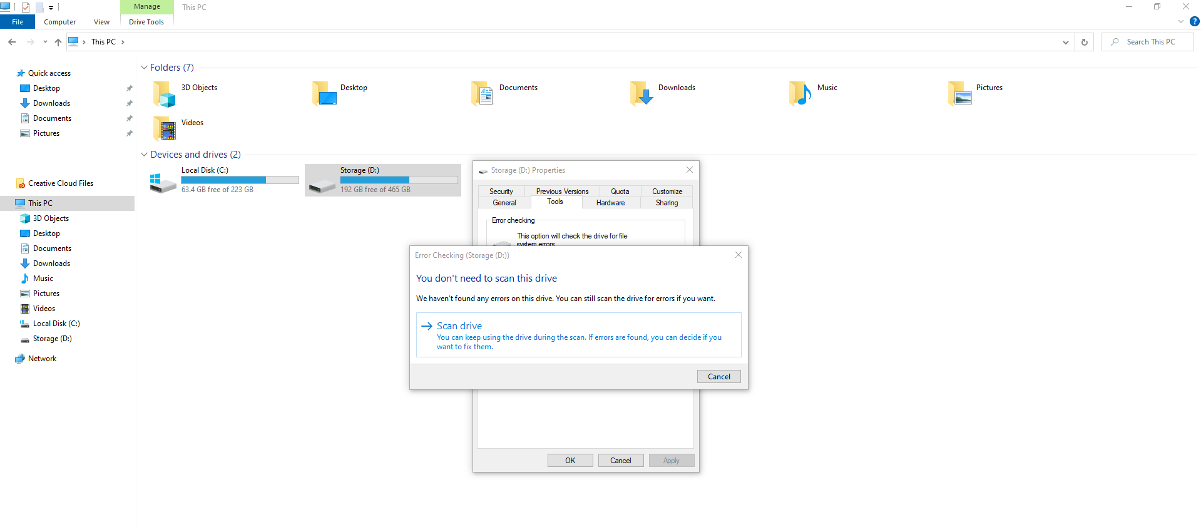Switch to the Security tab in Properties
This screenshot has height=527, width=1201.
tap(501, 192)
